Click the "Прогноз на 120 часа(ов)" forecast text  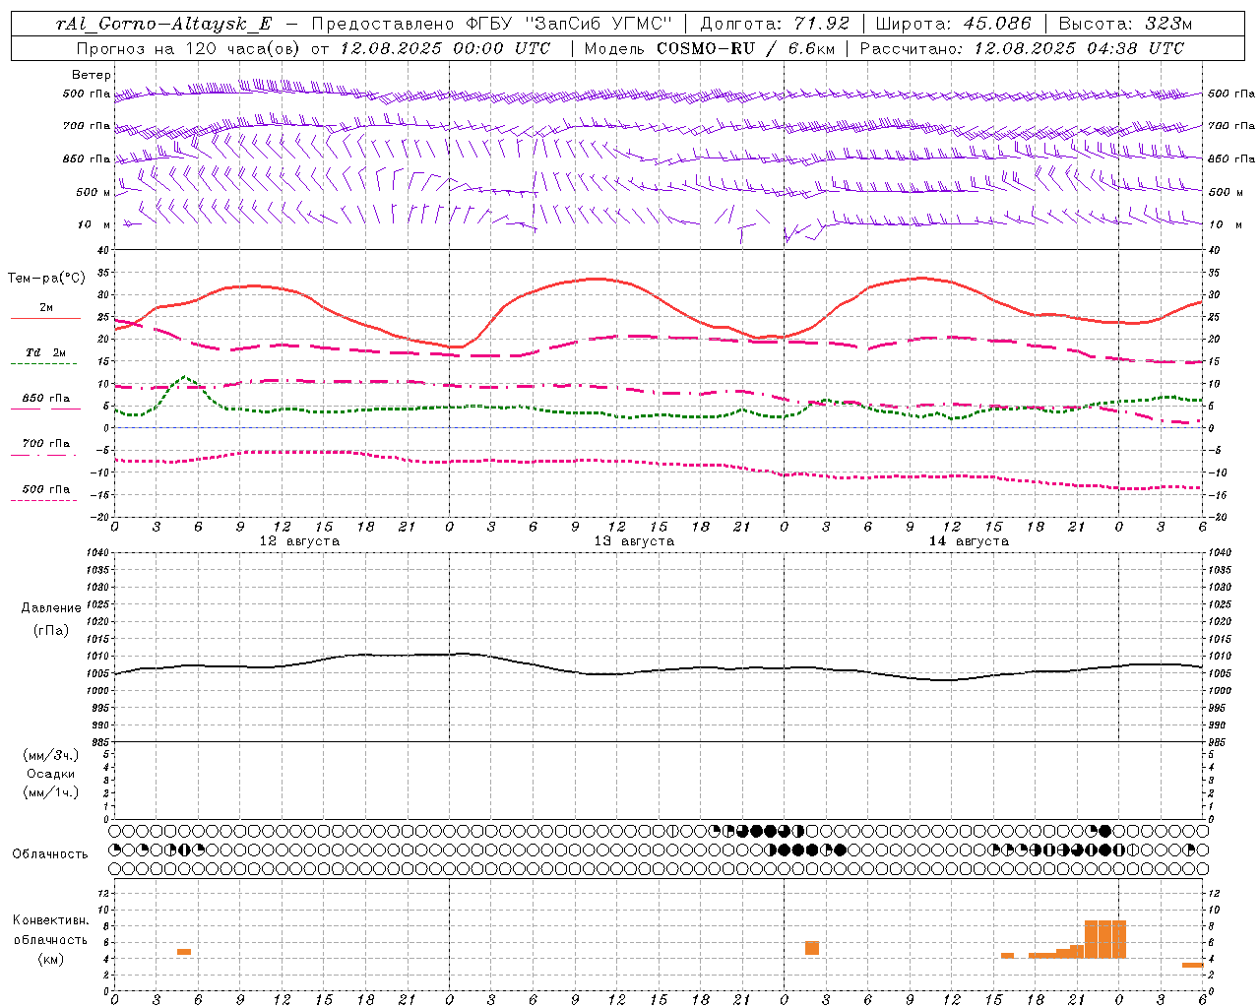tap(190, 48)
